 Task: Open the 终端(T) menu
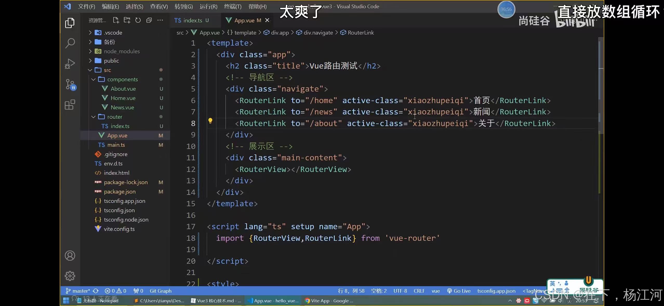pos(233,6)
